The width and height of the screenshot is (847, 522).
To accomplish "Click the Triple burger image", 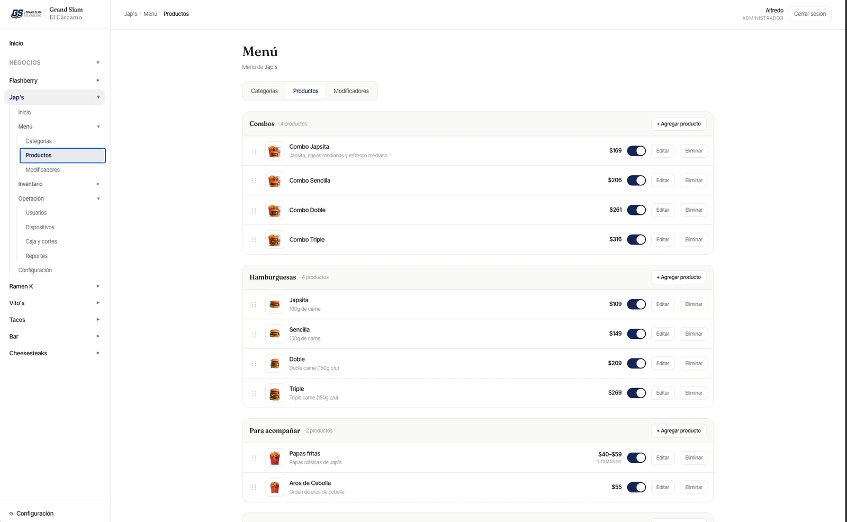I will [x=274, y=393].
